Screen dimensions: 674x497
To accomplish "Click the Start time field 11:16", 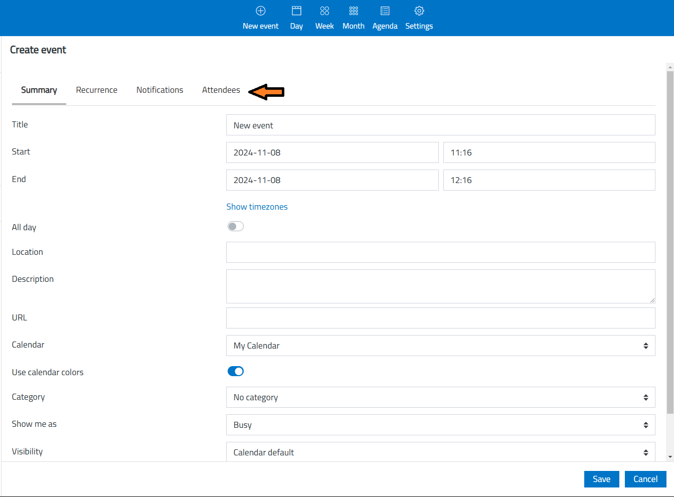I will 549,152.
